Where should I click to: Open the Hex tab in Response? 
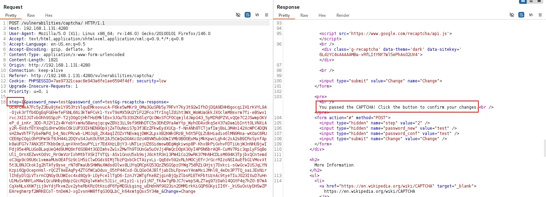322,15
